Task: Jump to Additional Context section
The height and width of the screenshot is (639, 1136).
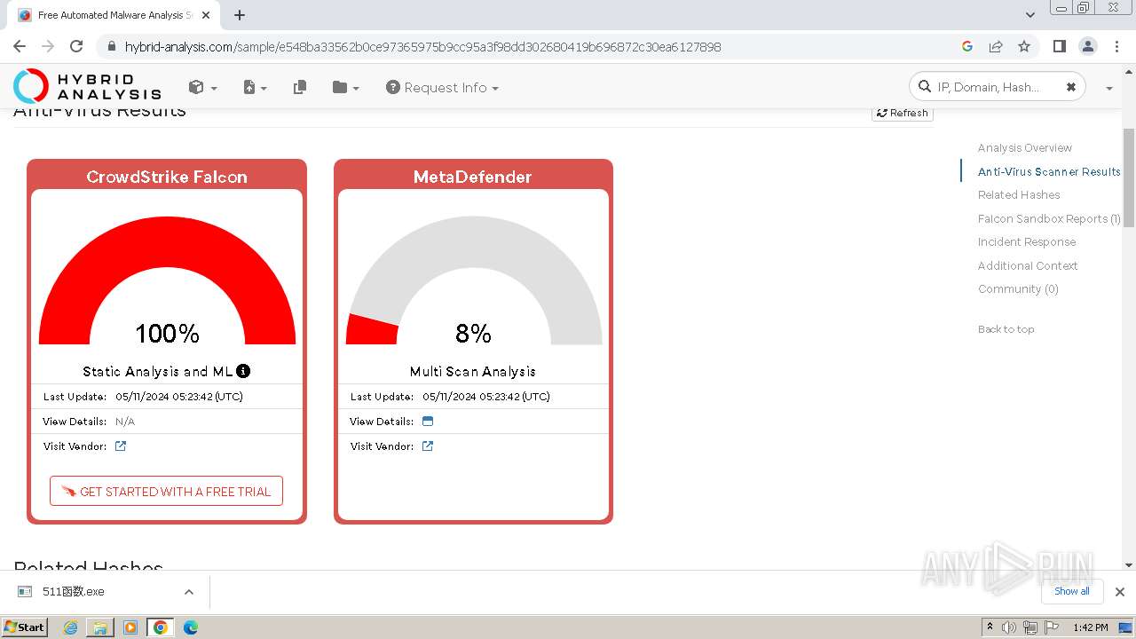Action: [1028, 265]
